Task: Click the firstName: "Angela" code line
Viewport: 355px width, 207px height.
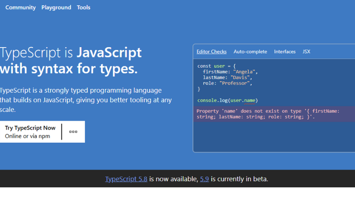Action: click(230, 72)
